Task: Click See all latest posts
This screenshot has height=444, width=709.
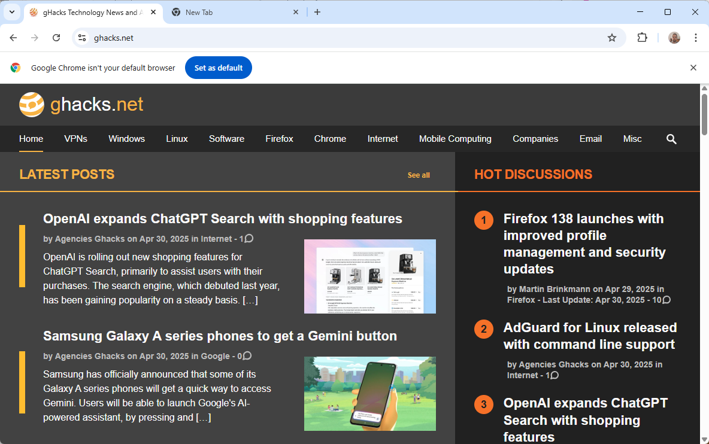Action: (x=419, y=175)
